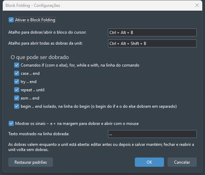Close the Block Folding Configurações dialog
Image resolution: width=205 pixels, height=175 pixels.
point(197,5)
